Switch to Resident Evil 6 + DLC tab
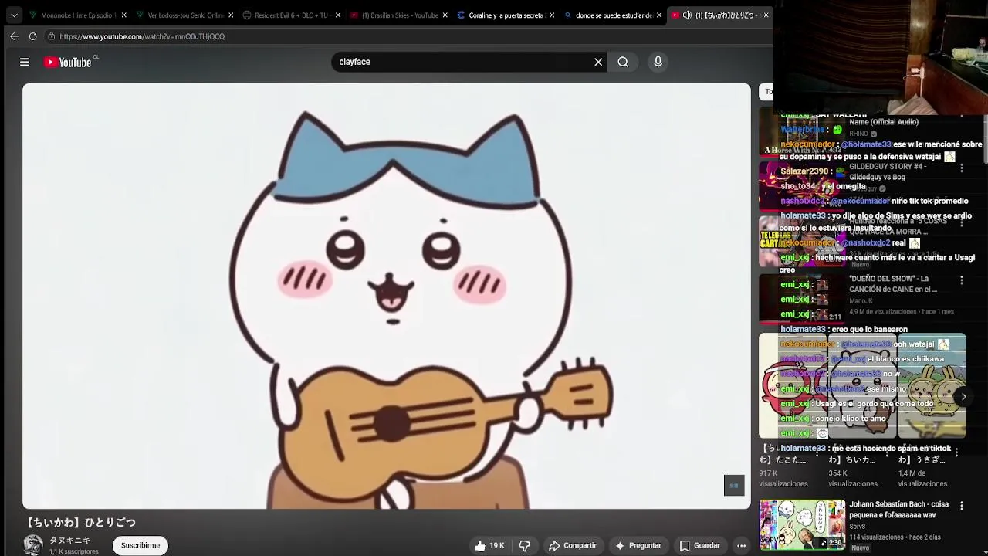The height and width of the screenshot is (556, 988). coord(291,15)
